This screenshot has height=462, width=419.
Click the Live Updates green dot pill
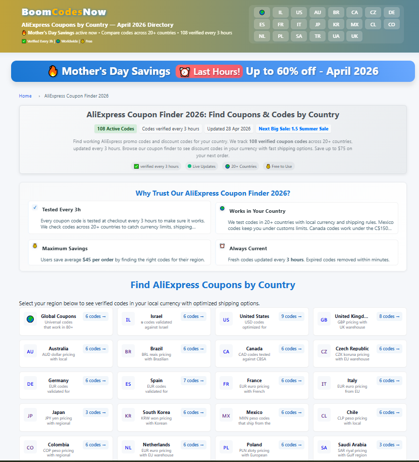(x=201, y=166)
